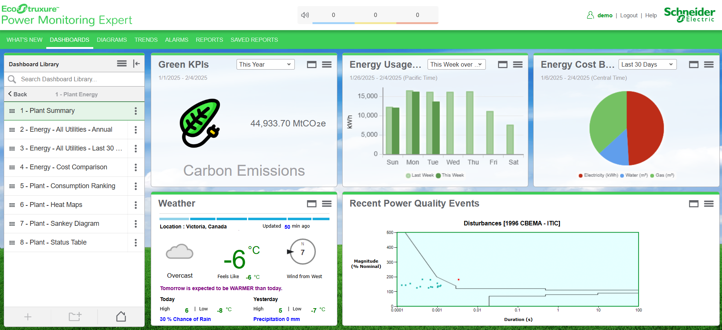Open the Dashboard Library hamburger menu
722x330 pixels.
click(121, 64)
